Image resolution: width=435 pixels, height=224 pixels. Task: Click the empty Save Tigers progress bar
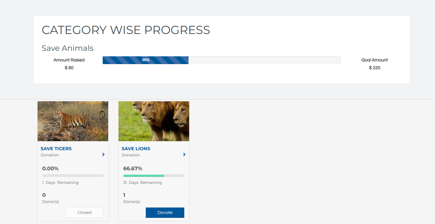73,176
